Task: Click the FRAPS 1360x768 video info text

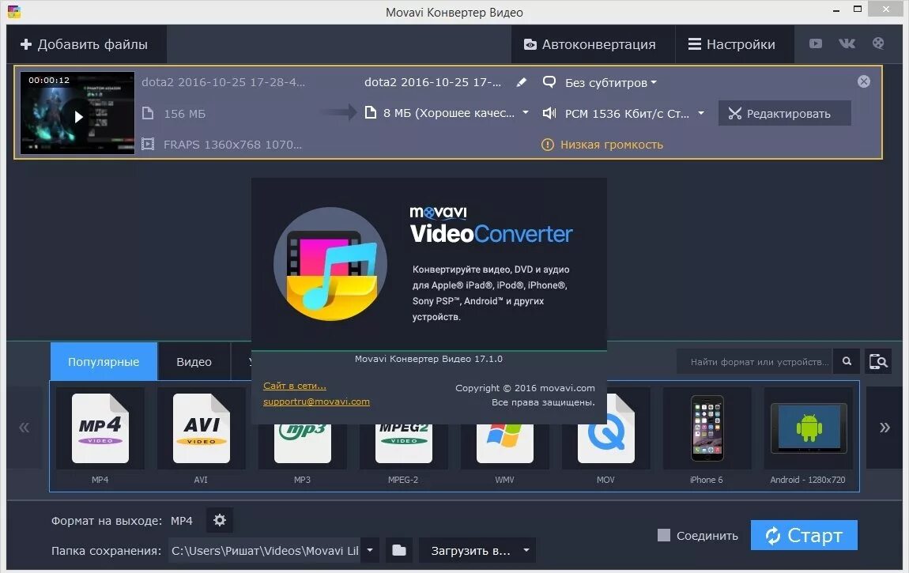Action: coord(232,145)
